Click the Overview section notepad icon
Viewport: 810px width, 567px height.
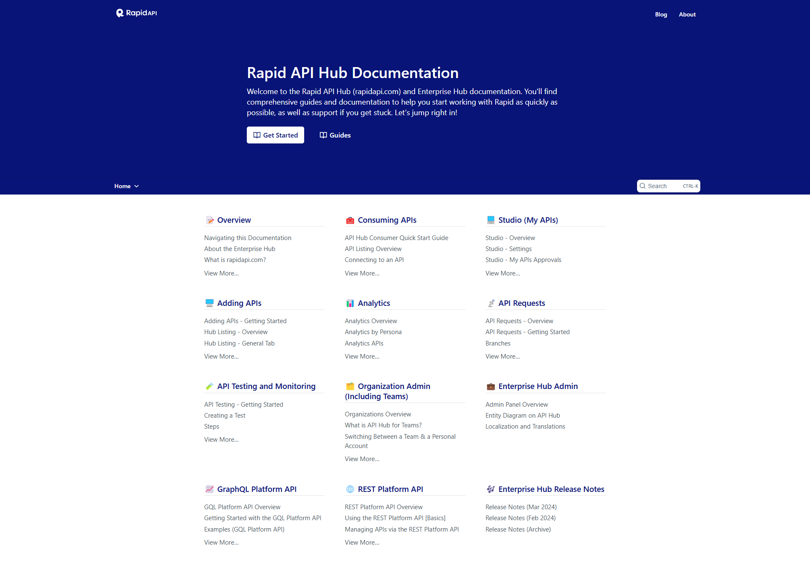click(210, 220)
